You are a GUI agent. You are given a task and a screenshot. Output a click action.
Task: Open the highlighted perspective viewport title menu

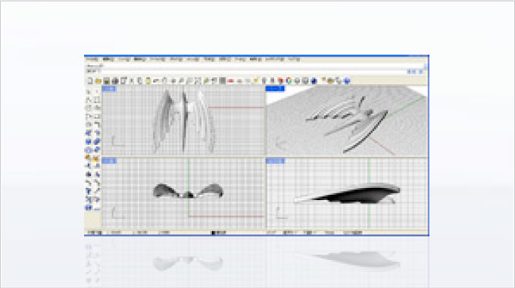(x=275, y=89)
